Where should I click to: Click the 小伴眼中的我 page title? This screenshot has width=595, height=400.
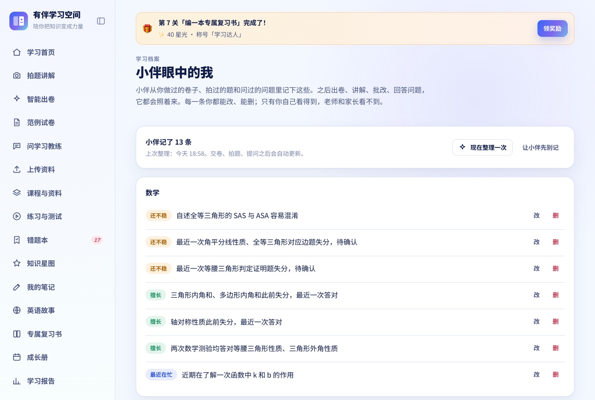(x=174, y=73)
